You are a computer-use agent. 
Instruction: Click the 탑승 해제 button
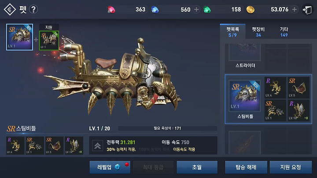click(246, 167)
